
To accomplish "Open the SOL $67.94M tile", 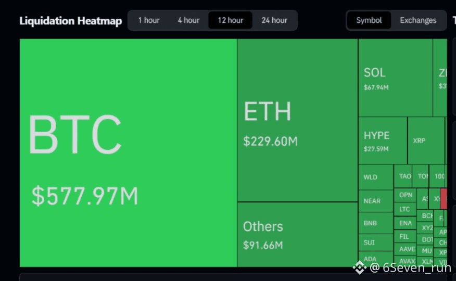I will tap(396, 78).
